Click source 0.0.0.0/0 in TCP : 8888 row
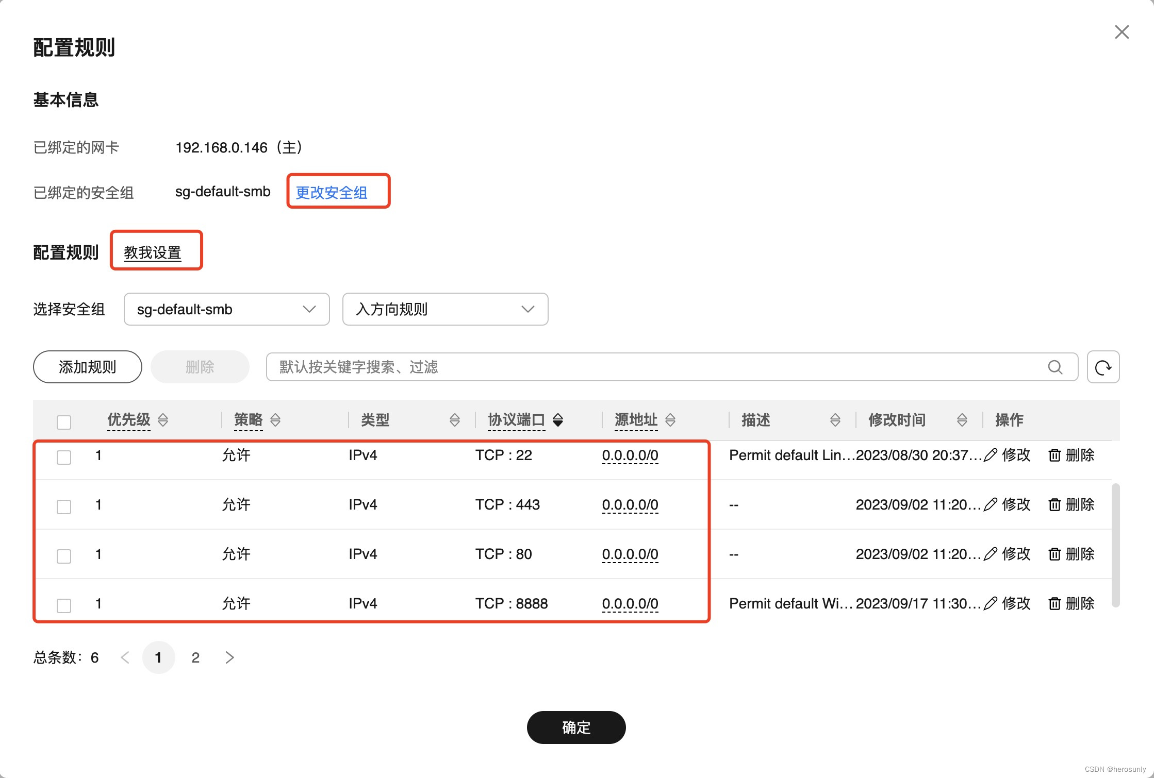Viewport: 1154px width, 778px height. coord(630,604)
